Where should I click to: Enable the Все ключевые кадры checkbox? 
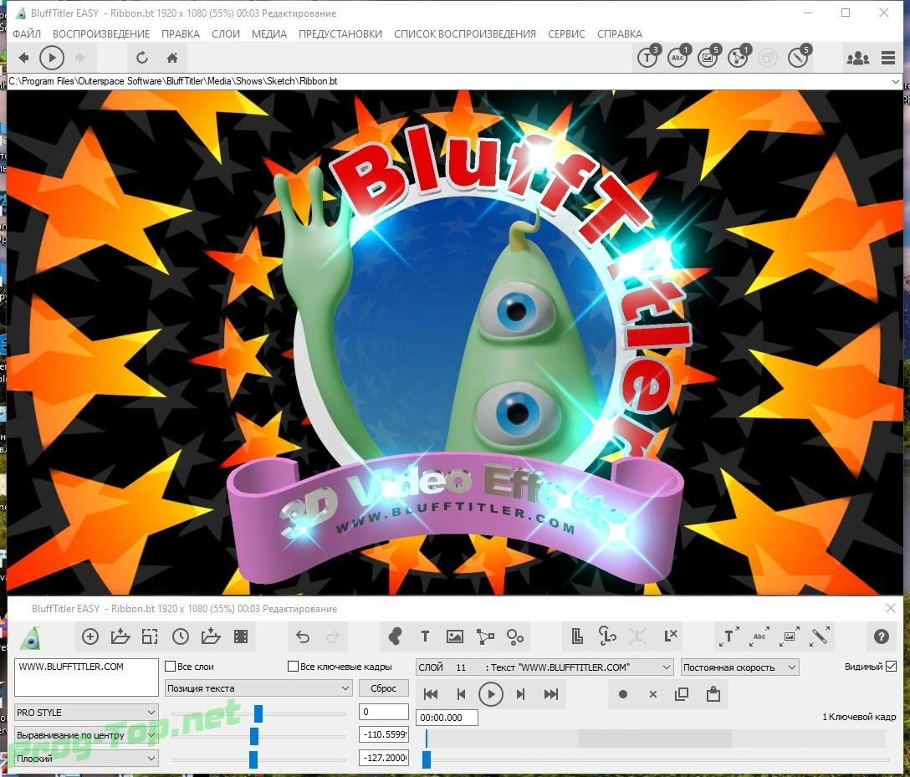pyautogui.click(x=293, y=666)
